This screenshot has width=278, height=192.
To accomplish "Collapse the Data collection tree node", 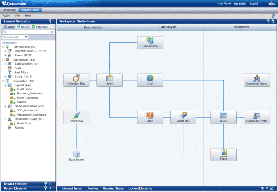I will click(x=3, y=47).
